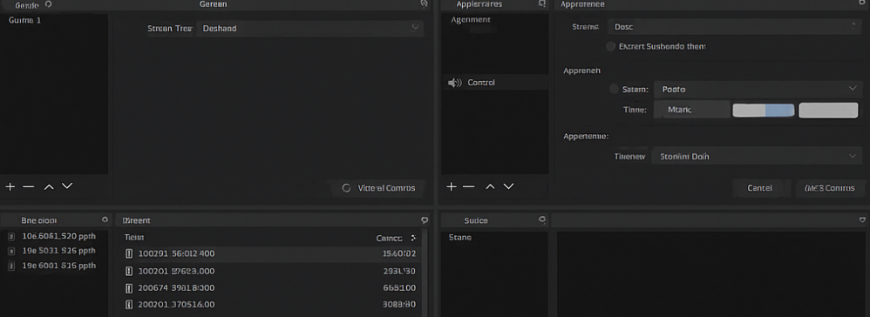The height and width of the screenshot is (317, 870).
Task: Select the Guirne 1 list item
Action: tap(25, 20)
